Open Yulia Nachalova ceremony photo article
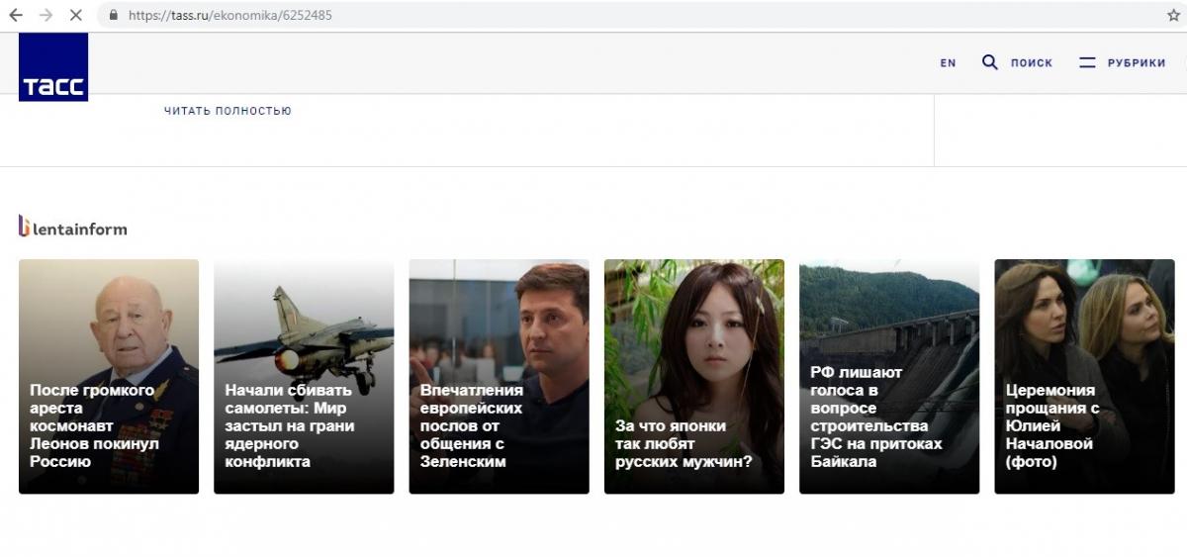 [x=1084, y=376]
